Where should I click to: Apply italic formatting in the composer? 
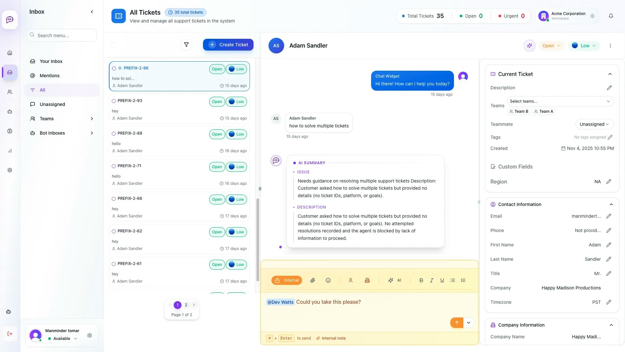point(431,280)
